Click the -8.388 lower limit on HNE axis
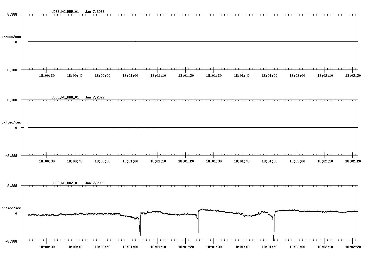Image resolution: width=378 pixels, height=257 pixels. tap(11, 70)
